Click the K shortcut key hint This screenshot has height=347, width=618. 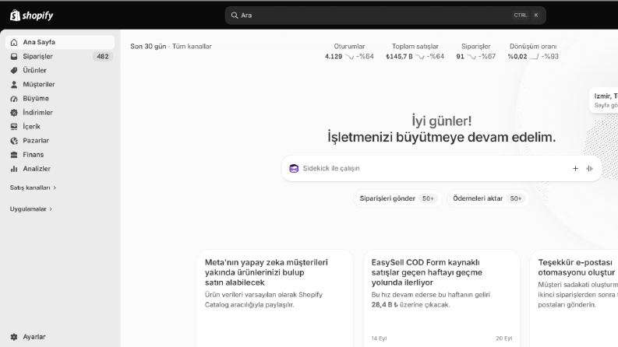(x=536, y=16)
